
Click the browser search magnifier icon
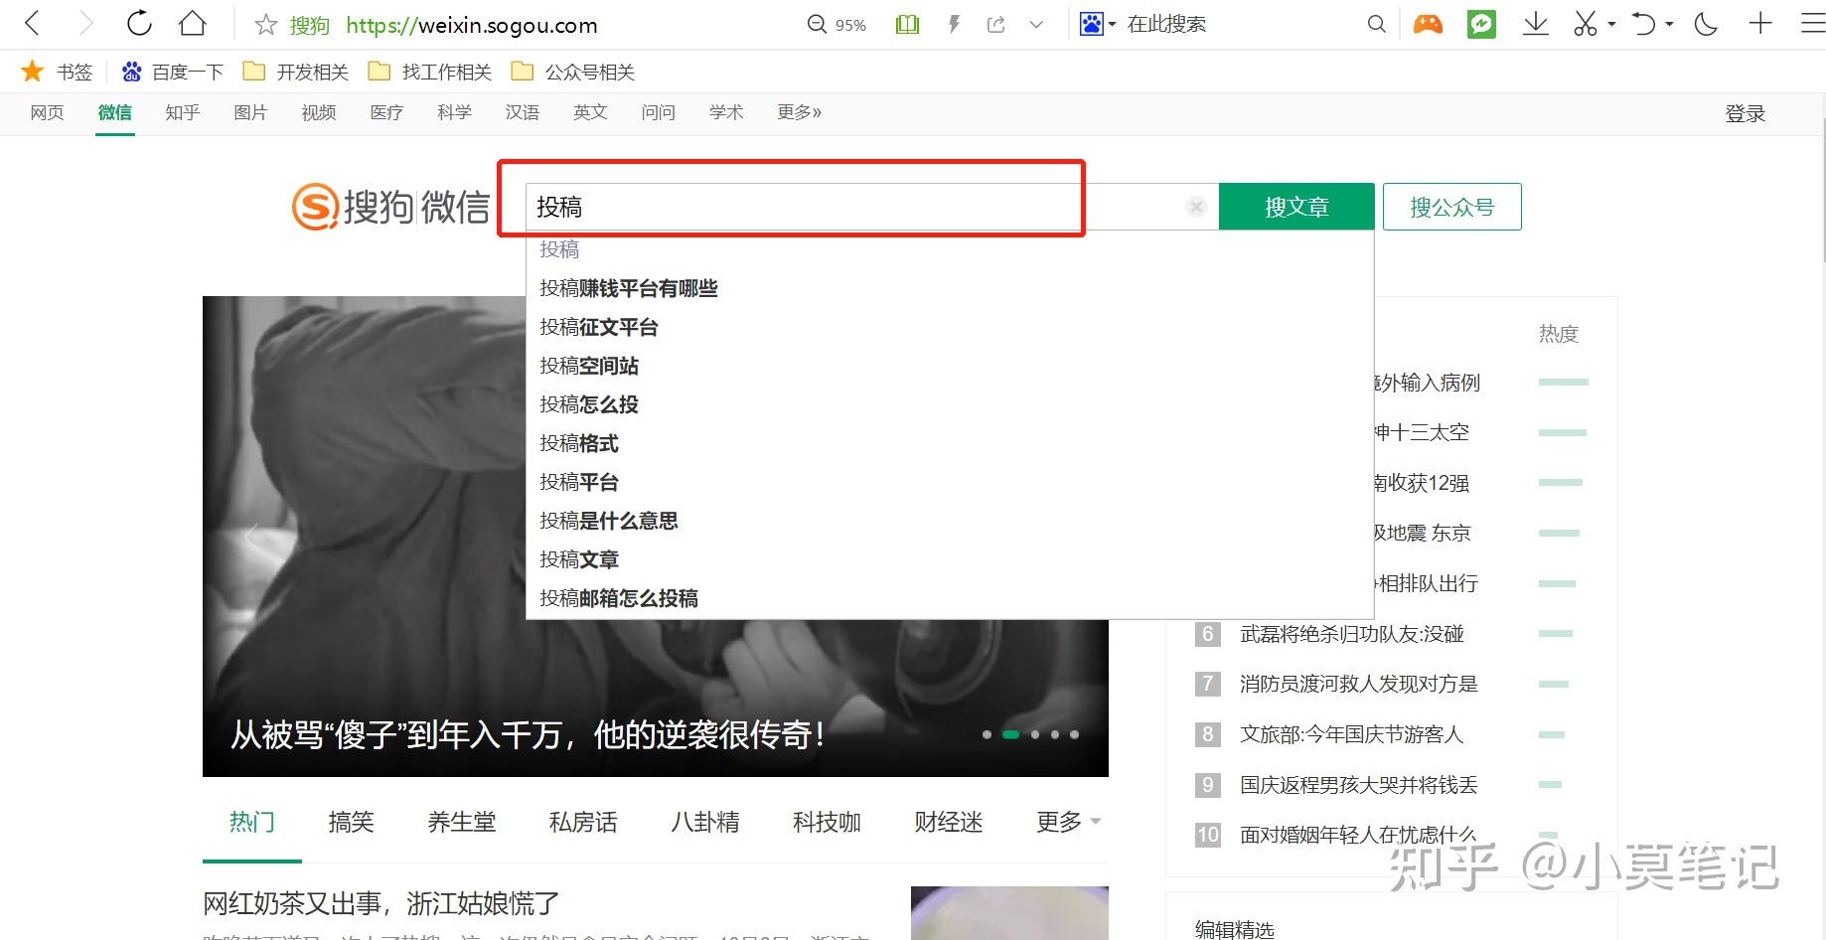point(1376,24)
